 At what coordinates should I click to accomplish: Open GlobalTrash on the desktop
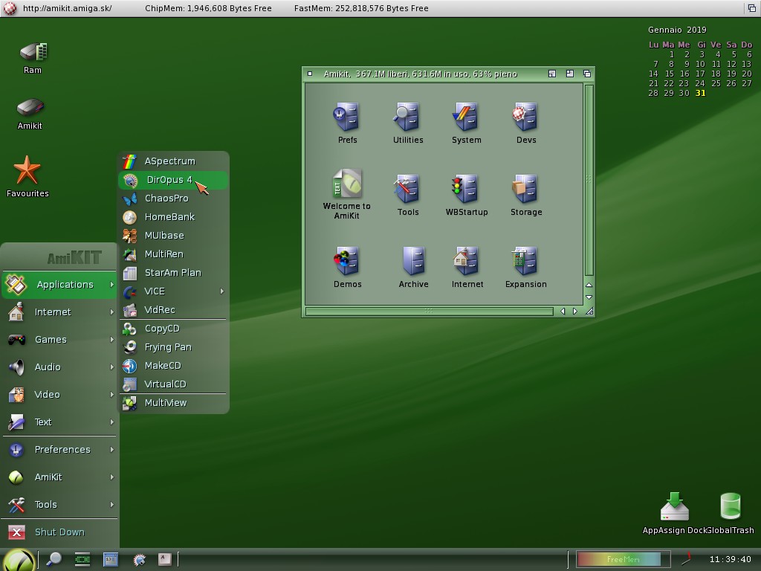point(731,507)
